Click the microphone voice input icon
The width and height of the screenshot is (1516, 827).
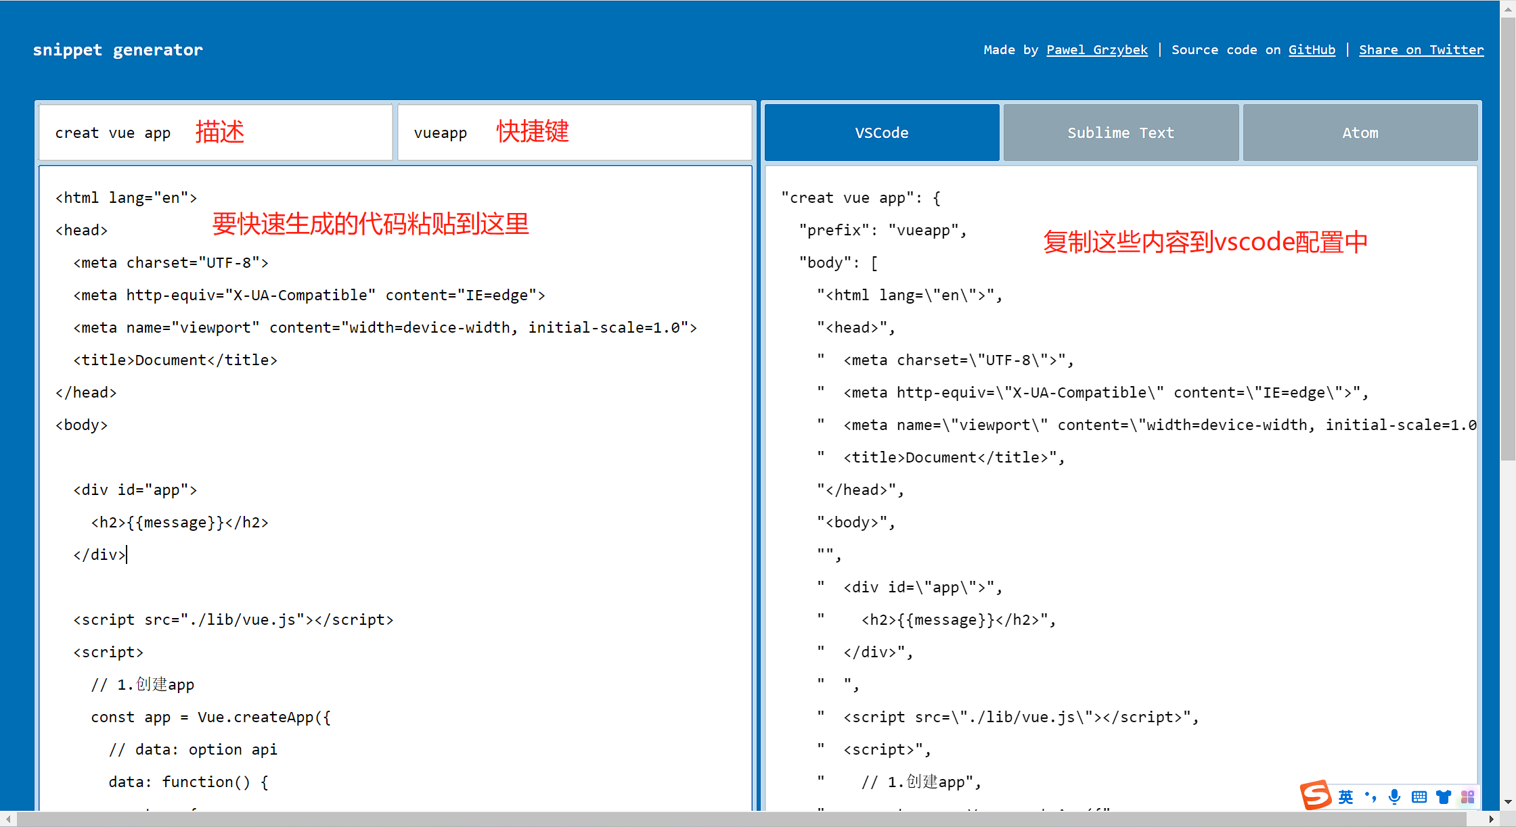(x=1394, y=797)
